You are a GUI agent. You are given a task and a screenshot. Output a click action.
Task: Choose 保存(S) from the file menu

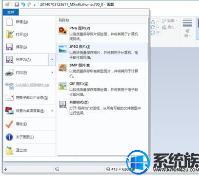tap(29, 47)
